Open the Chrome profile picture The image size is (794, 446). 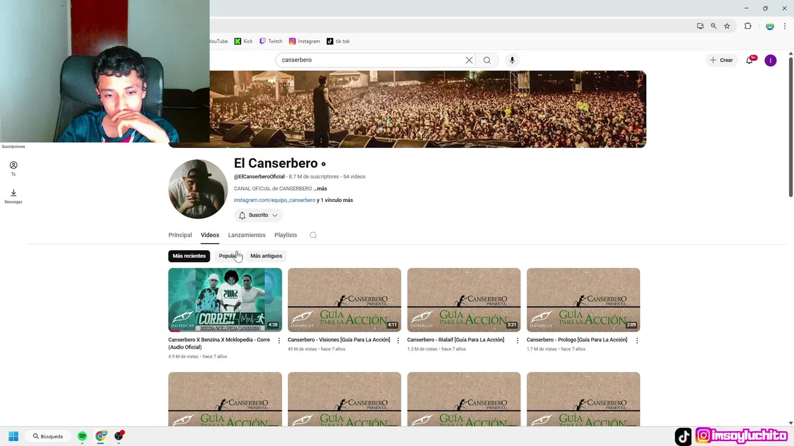[x=770, y=26]
